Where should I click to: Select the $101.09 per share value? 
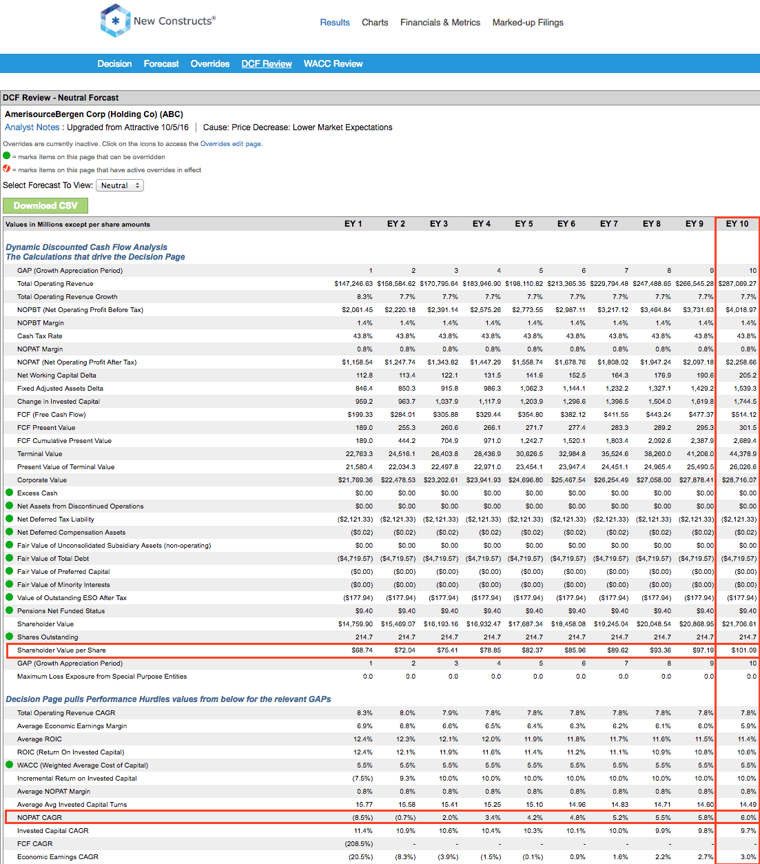744,650
